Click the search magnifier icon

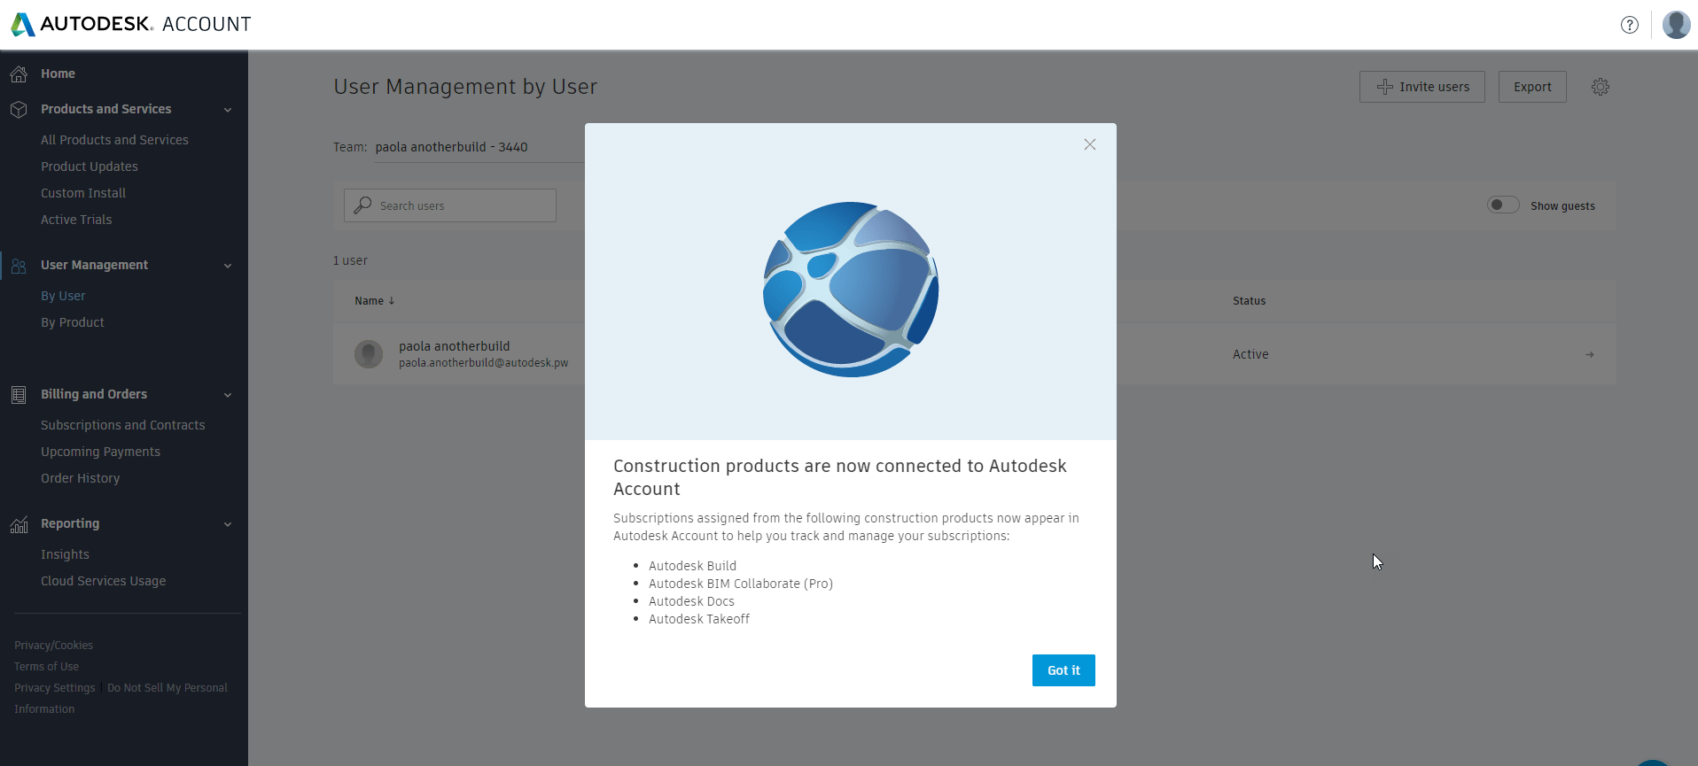pos(362,205)
